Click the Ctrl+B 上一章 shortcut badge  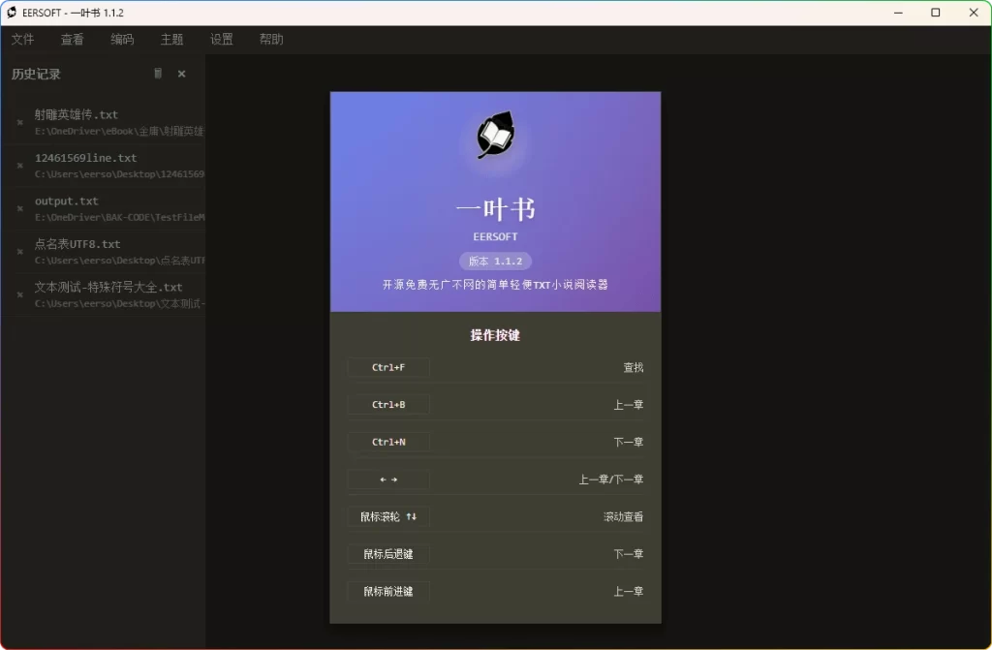(387, 404)
